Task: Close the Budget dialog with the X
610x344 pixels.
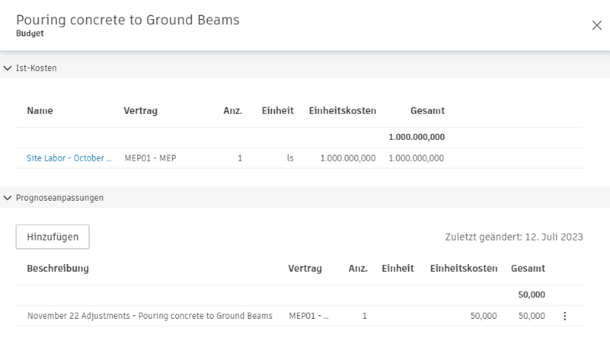Action: [596, 25]
